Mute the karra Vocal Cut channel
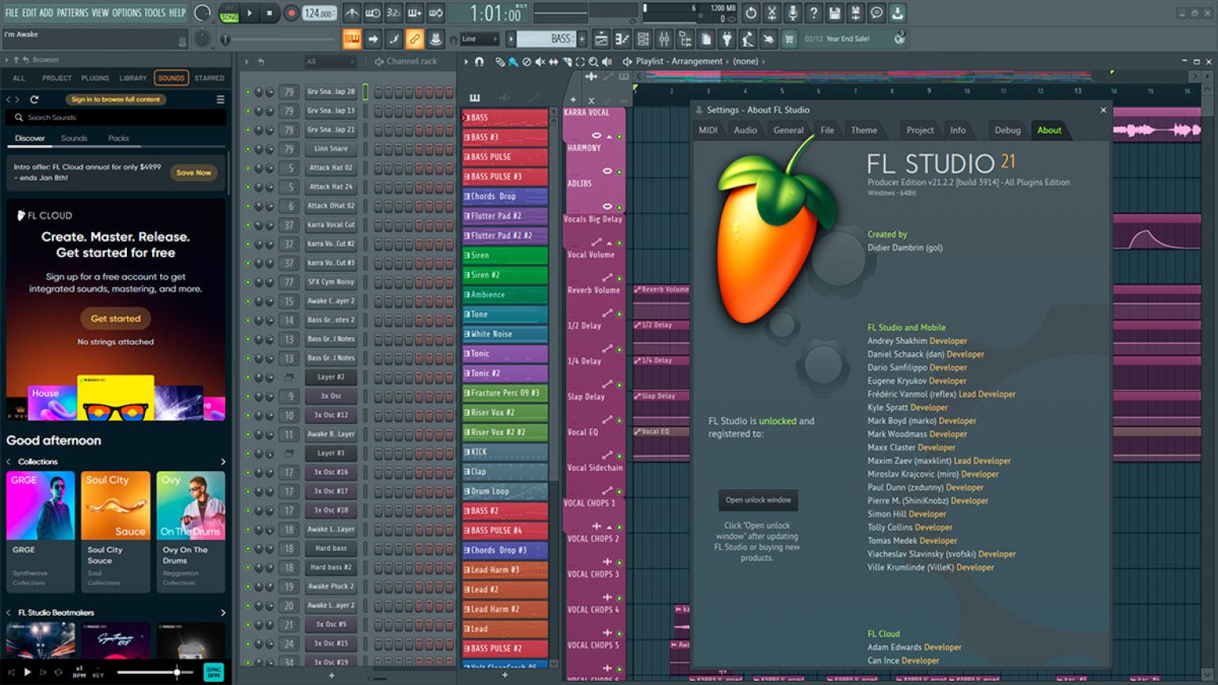Screen dimensions: 1218x685 click(x=247, y=224)
